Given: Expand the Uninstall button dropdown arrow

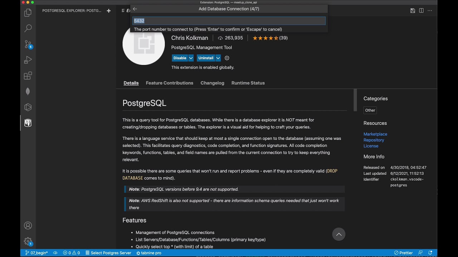Looking at the screenshot, I should coord(218,58).
